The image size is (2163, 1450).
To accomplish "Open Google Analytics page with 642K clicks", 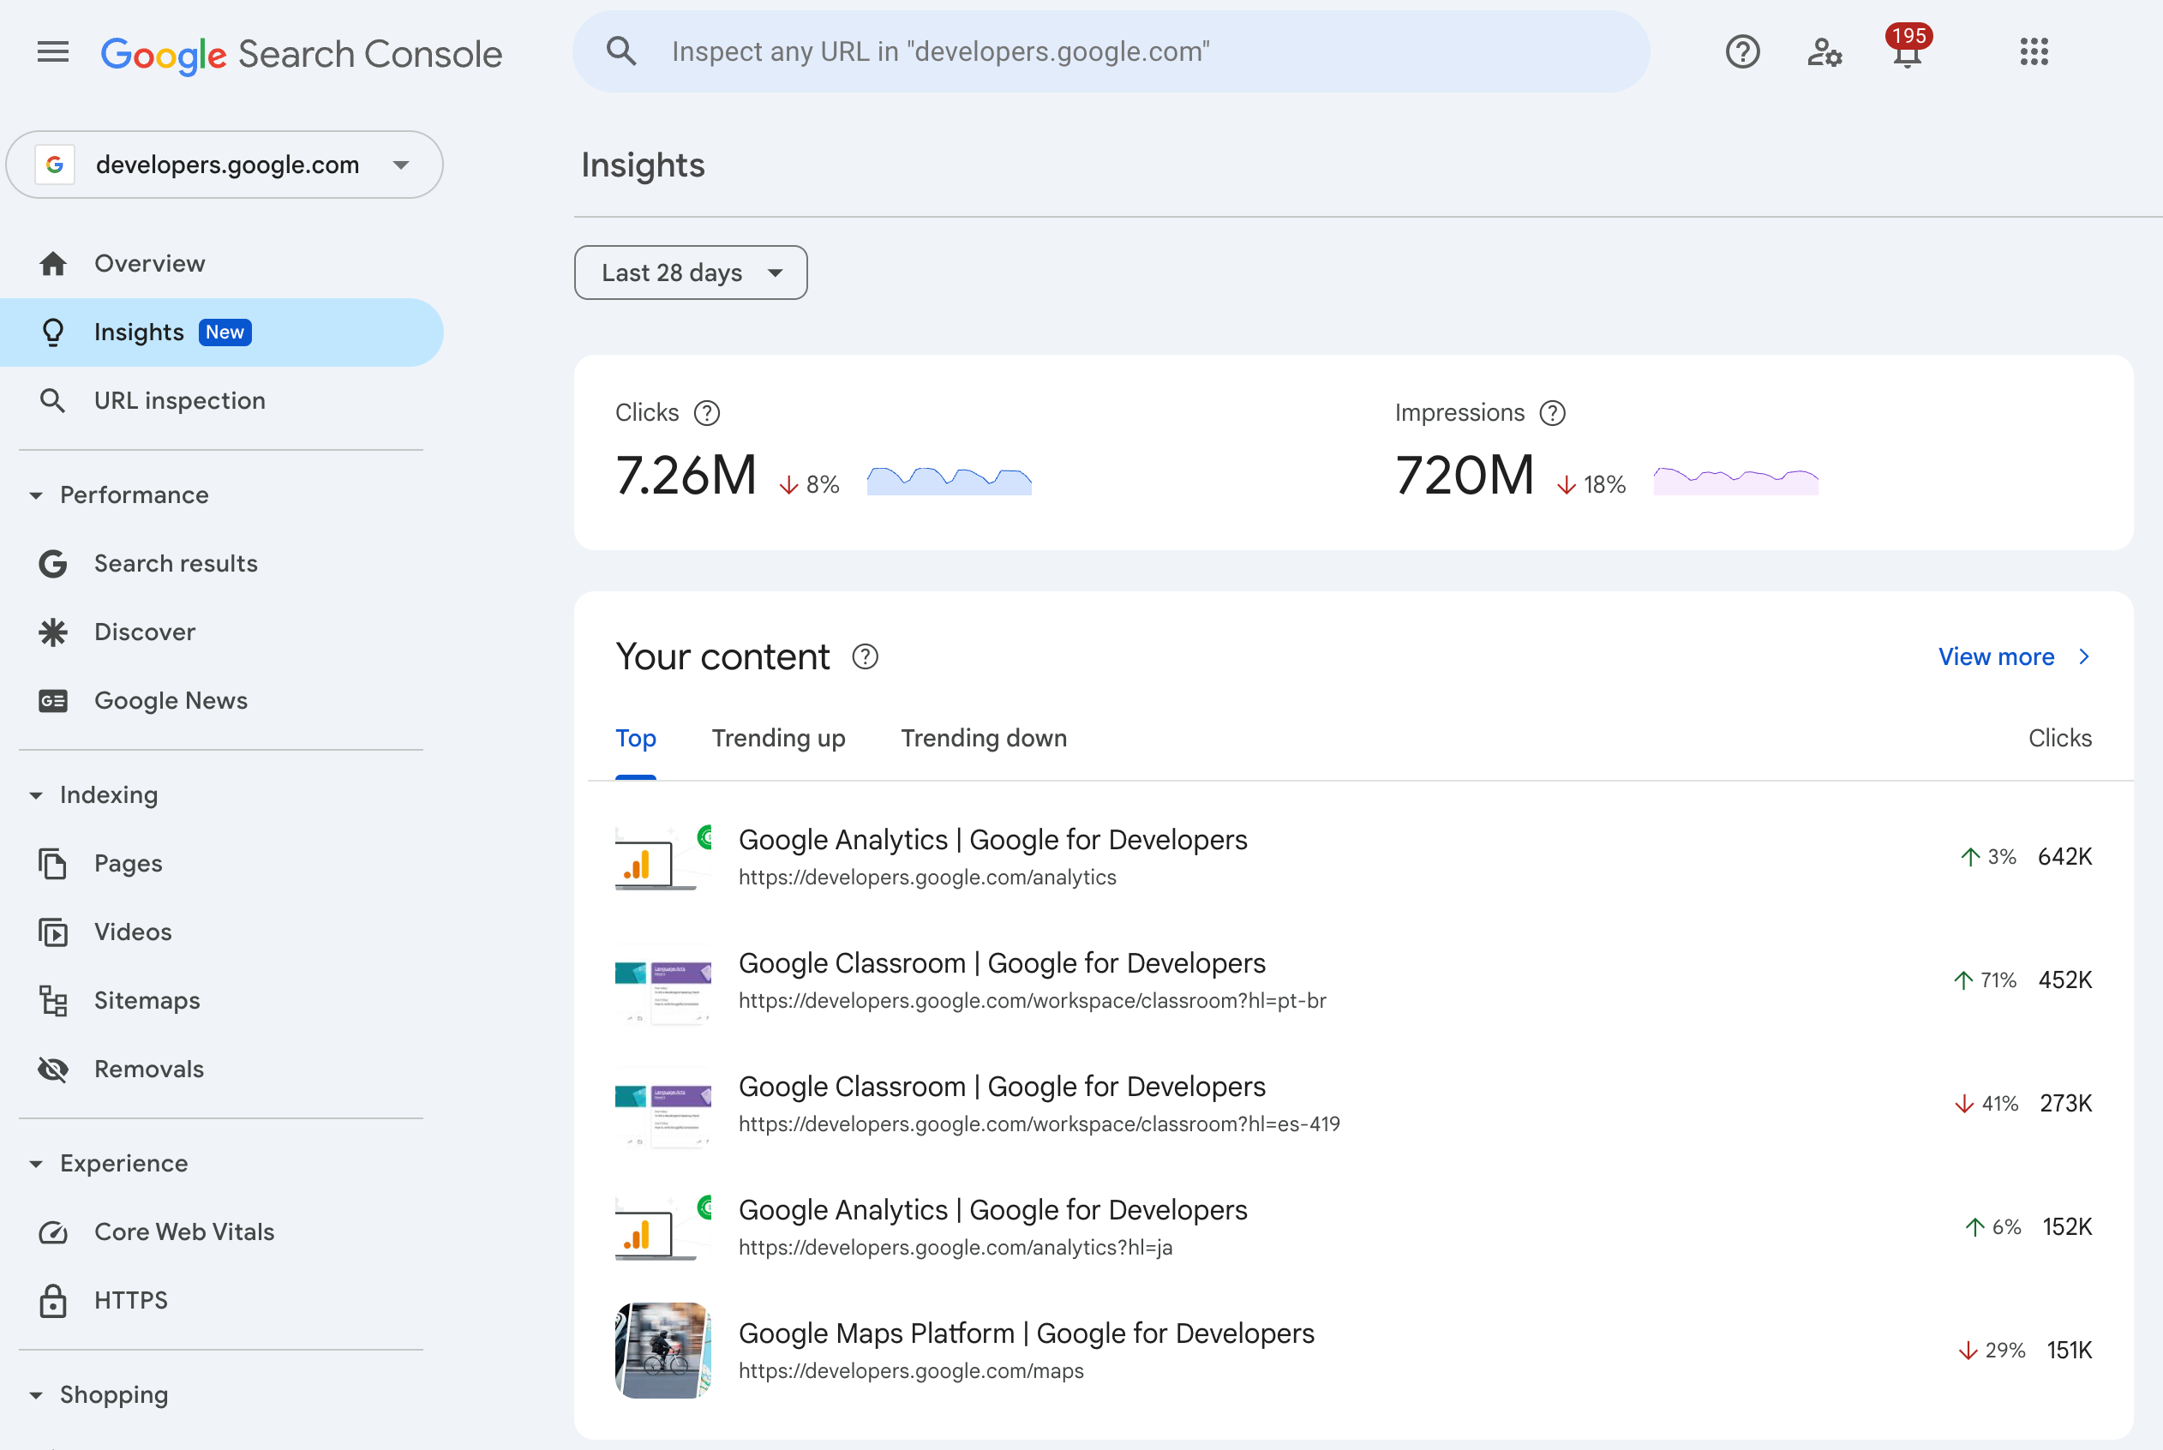I will 1354,857.
